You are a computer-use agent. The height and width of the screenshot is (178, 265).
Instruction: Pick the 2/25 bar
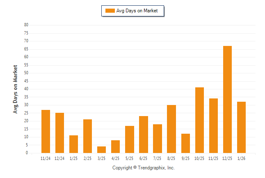(87, 136)
